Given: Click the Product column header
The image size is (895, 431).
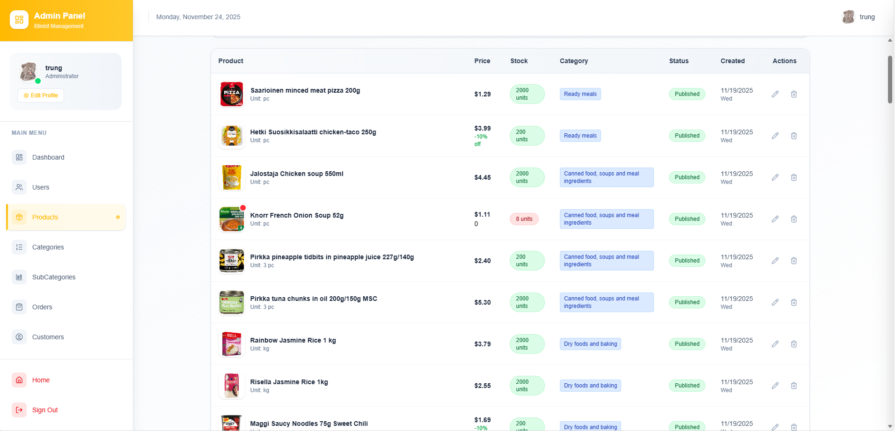Looking at the screenshot, I should pyautogui.click(x=231, y=61).
